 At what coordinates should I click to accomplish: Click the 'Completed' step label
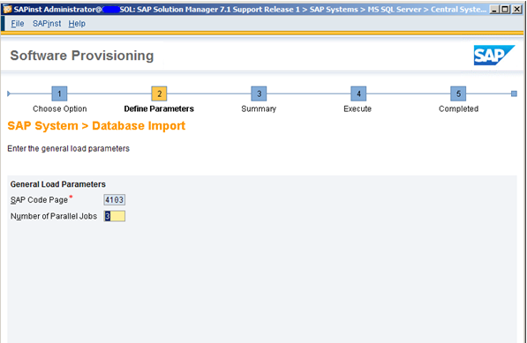click(x=459, y=108)
